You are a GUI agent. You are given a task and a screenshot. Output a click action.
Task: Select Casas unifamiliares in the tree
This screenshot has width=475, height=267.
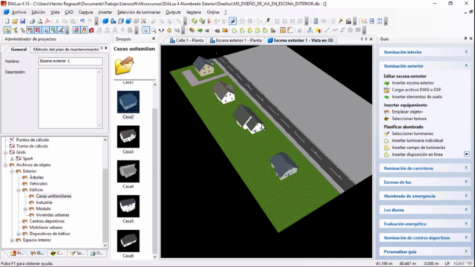point(53,196)
